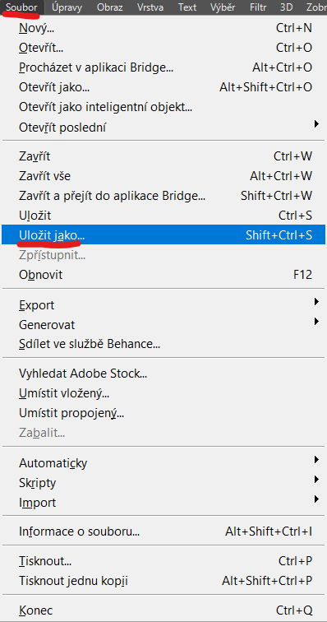Open Informace o souboru…
The height and width of the screenshot is (622, 327).
click(163, 531)
